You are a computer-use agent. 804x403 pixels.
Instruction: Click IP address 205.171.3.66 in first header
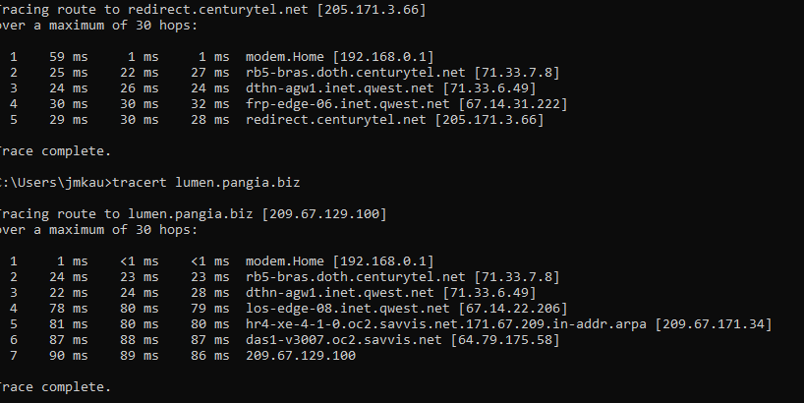click(372, 10)
